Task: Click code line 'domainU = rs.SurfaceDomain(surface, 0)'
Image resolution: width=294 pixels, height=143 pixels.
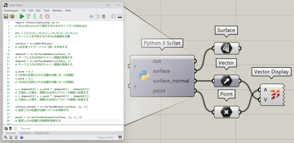Action: [43, 54]
